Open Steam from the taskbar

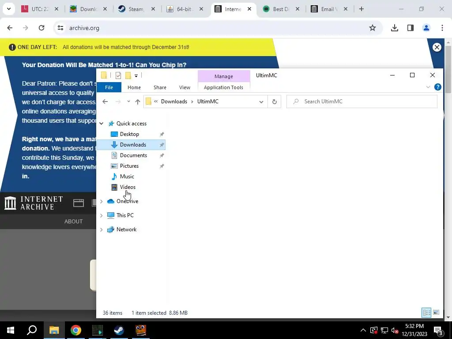tap(119, 330)
